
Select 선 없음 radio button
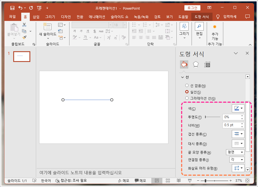(x=187, y=86)
